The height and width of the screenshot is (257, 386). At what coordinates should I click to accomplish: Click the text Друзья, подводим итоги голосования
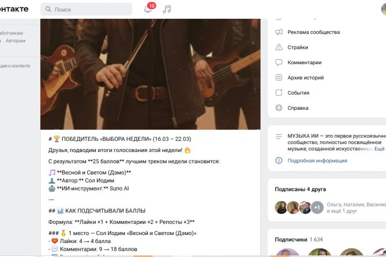[115, 150]
